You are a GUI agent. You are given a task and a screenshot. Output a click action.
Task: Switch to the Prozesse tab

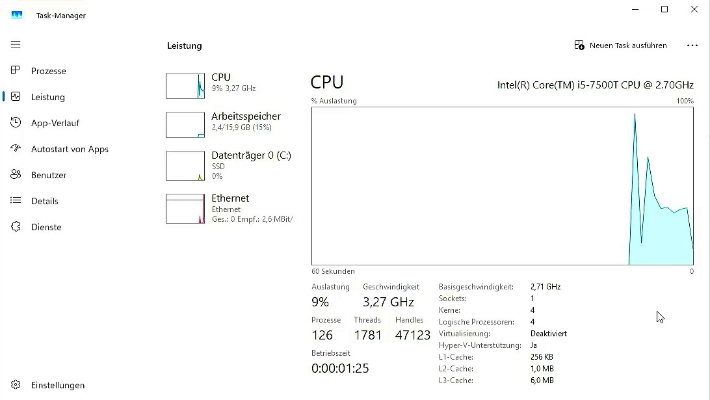(x=48, y=71)
